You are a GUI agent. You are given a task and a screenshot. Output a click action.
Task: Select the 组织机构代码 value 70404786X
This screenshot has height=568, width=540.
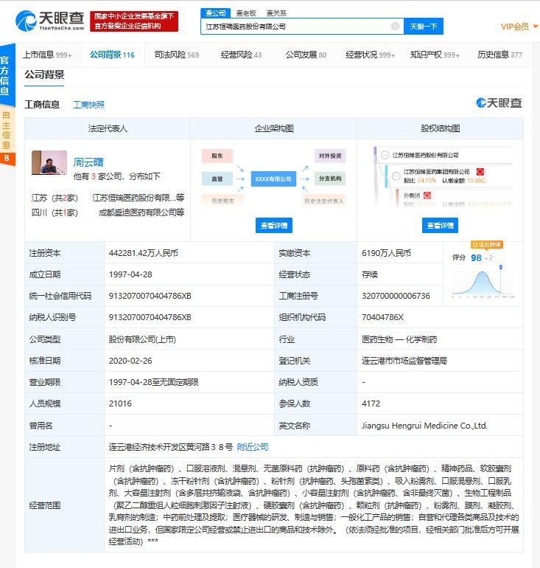382,317
